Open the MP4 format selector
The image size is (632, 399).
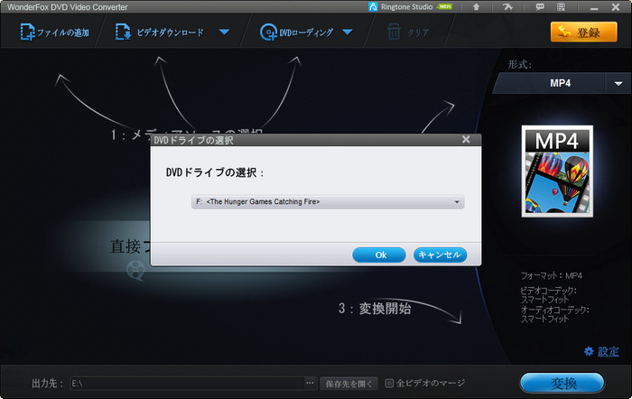549,83
